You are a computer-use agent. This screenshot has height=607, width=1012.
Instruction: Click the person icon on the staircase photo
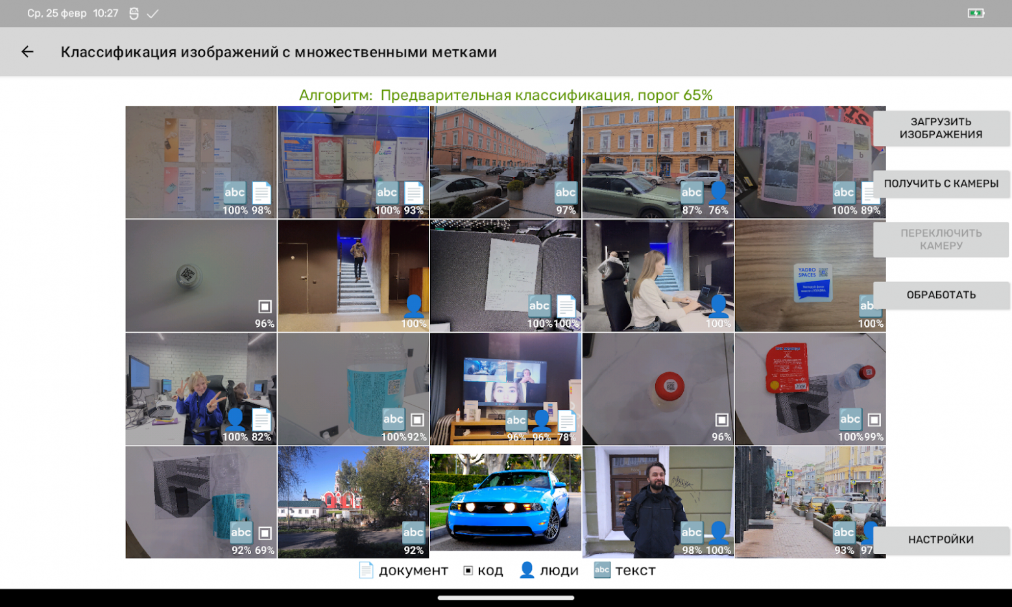(x=415, y=305)
